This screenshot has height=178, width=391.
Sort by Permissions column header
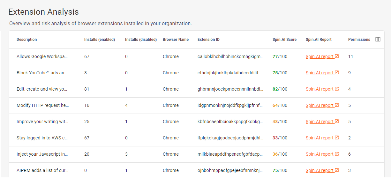coord(359,40)
